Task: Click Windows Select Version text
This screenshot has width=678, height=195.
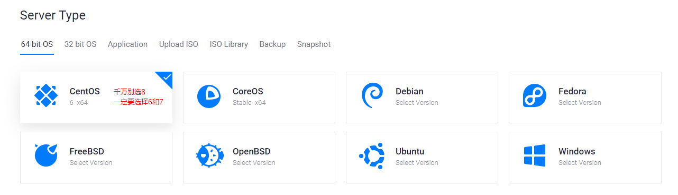Action: tap(580, 163)
